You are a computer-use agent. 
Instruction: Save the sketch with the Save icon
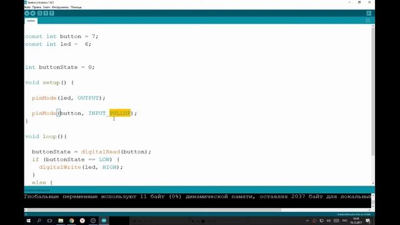pos(51,13)
